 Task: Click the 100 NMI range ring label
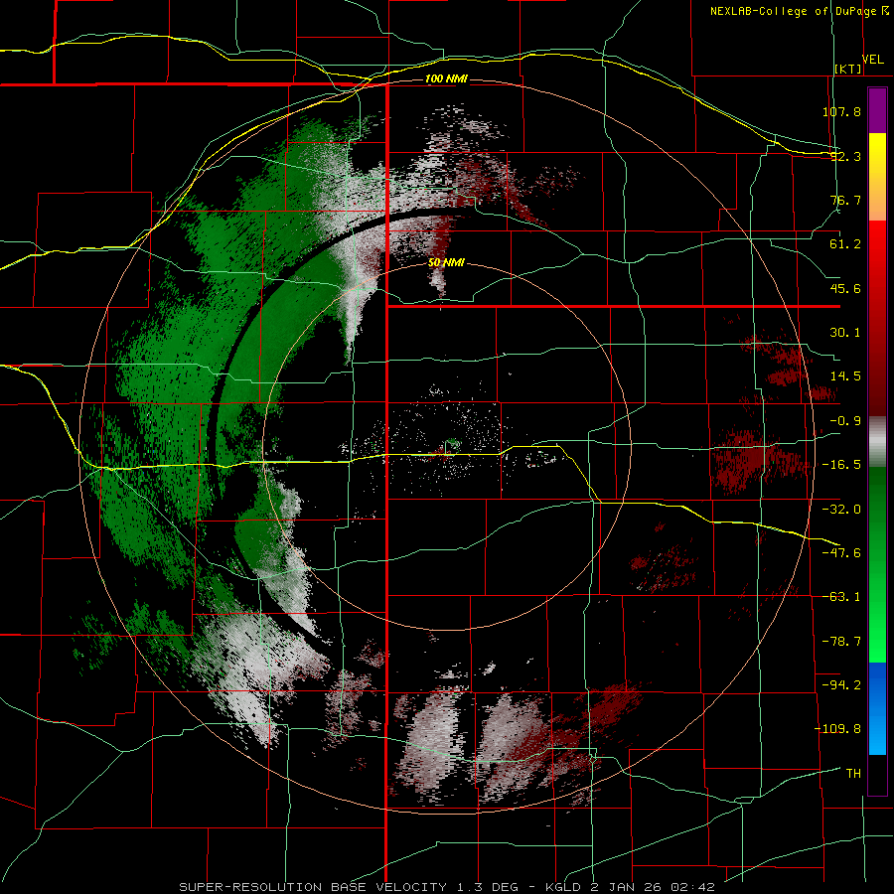pyautogui.click(x=446, y=78)
